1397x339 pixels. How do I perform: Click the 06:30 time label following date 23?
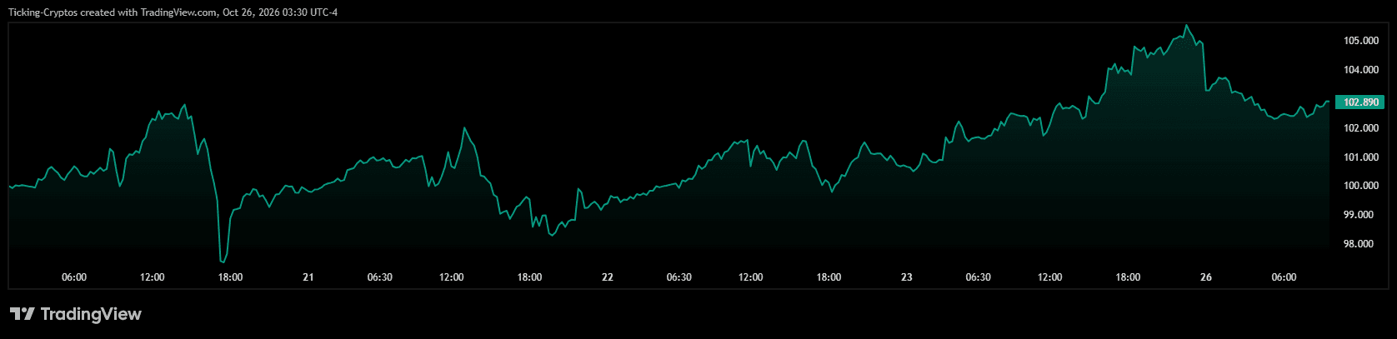(979, 277)
